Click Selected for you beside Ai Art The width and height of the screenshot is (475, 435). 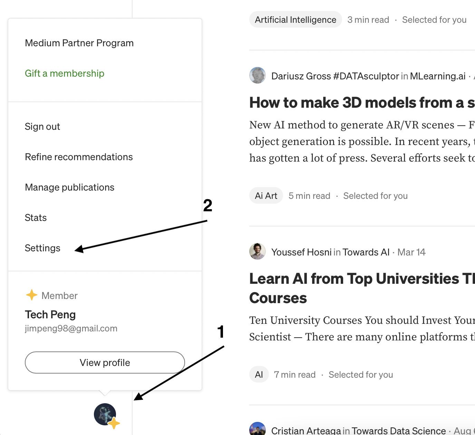[376, 196]
